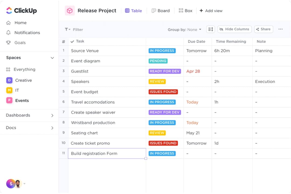Click the Execution note cell

click(x=265, y=81)
